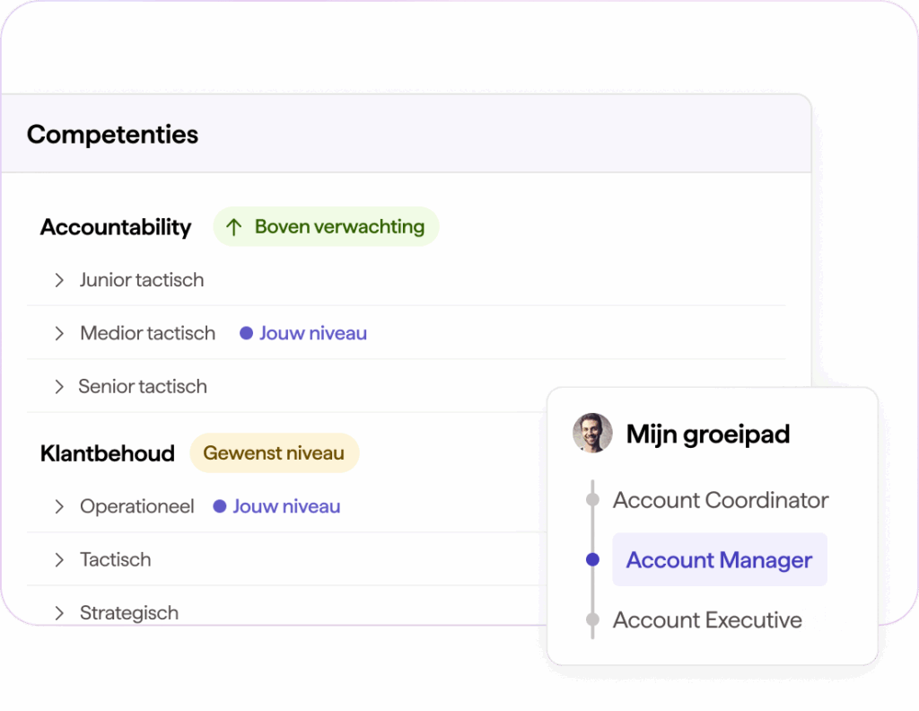The width and height of the screenshot is (919, 711).
Task: Click the Jouw niveau label under Accountability
Action: pos(313,334)
